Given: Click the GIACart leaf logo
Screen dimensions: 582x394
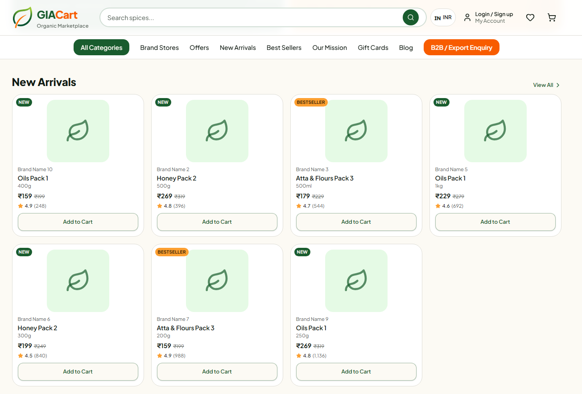Looking at the screenshot, I should 22,17.
